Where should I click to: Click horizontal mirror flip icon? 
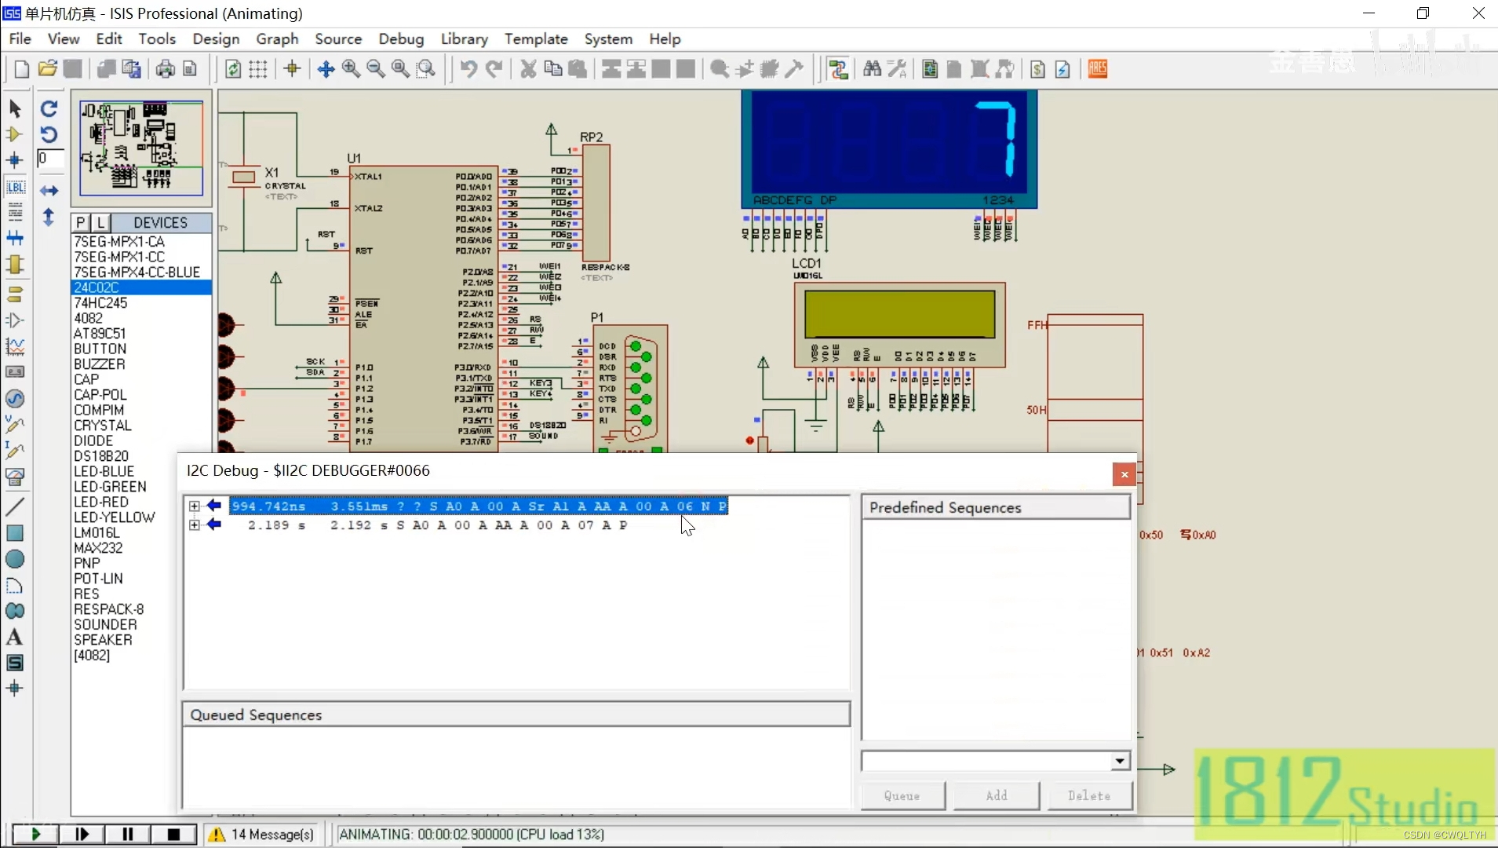49,191
